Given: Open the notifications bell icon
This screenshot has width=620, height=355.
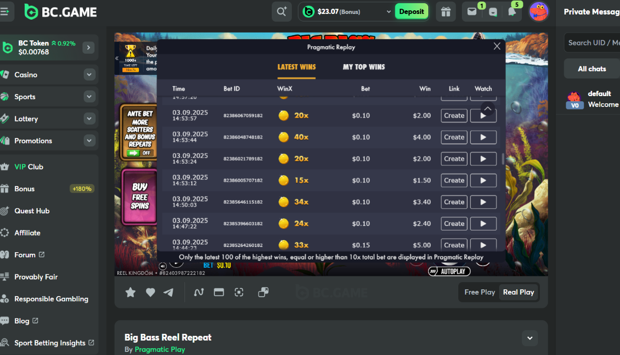Looking at the screenshot, I should [512, 11].
